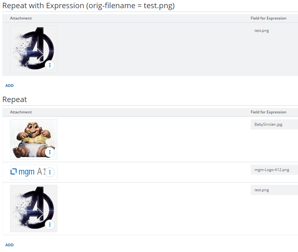Click Avengers thumbnail in Repeat with Expression section
Image resolution: width=298 pixels, height=252 pixels.
(34, 49)
